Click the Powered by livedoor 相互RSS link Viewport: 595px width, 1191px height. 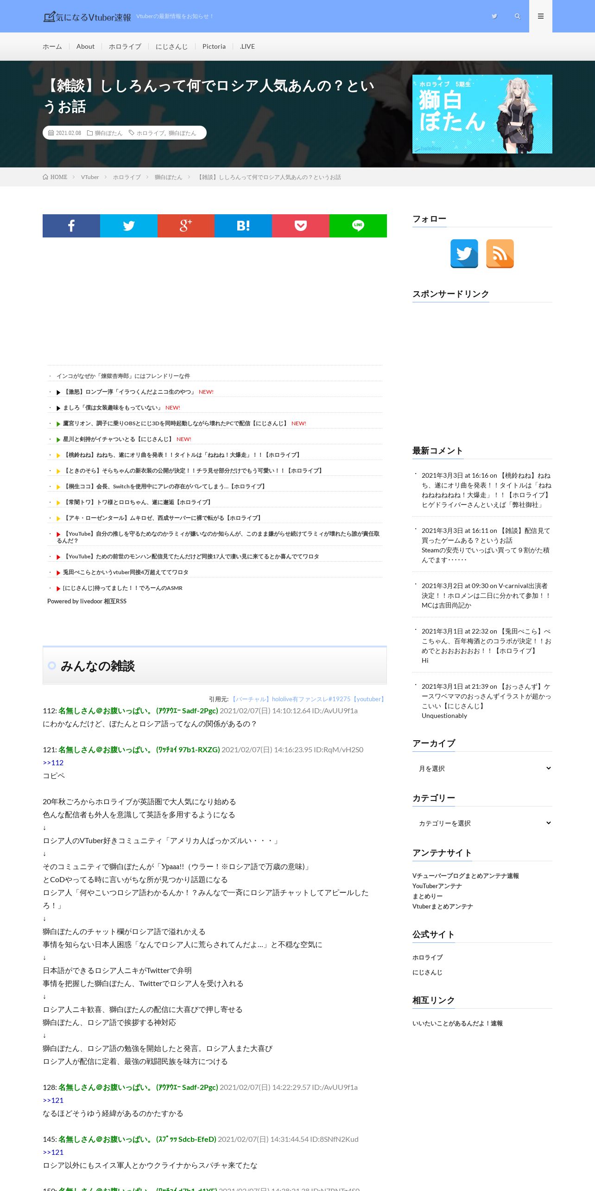pyautogui.click(x=87, y=601)
